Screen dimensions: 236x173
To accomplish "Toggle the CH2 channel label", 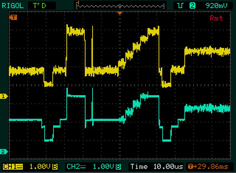I will tap(75, 166).
